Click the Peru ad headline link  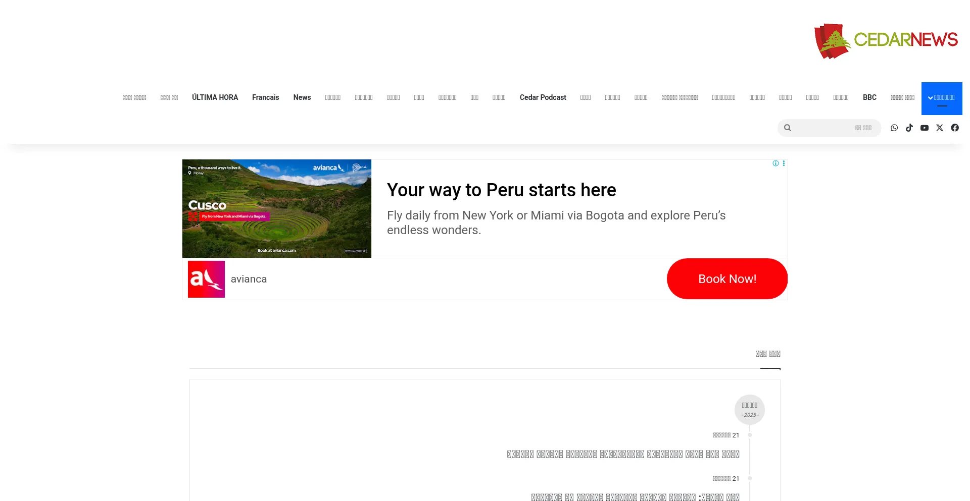(x=502, y=190)
